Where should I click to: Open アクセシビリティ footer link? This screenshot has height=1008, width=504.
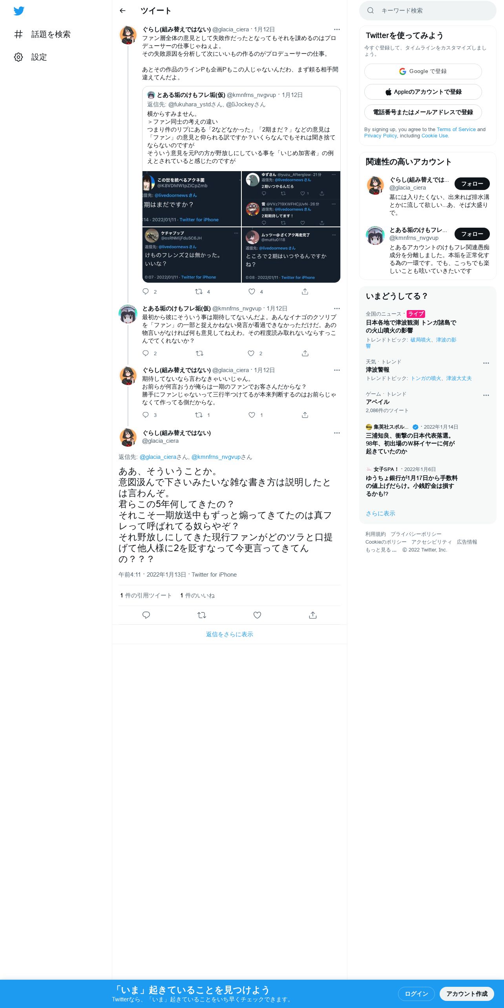(432, 542)
